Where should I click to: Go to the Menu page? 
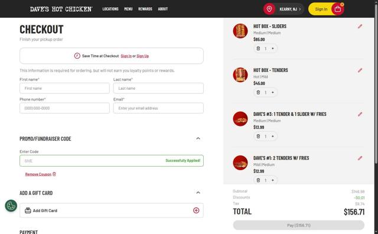(128, 9)
